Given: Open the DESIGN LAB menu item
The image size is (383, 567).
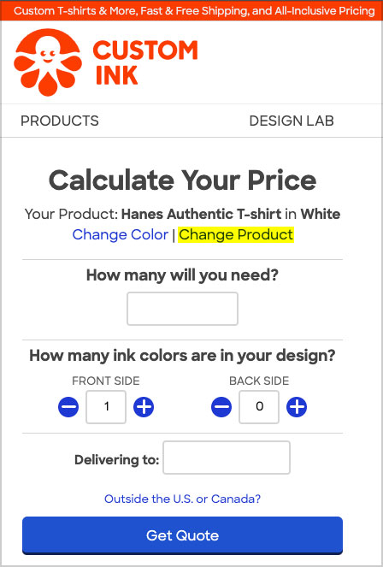Looking at the screenshot, I should (x=292, y=121).
